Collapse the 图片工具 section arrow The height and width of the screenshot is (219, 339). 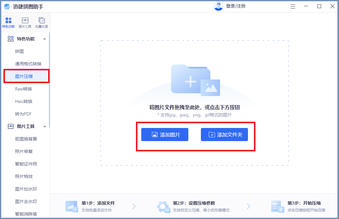(45, 126)
